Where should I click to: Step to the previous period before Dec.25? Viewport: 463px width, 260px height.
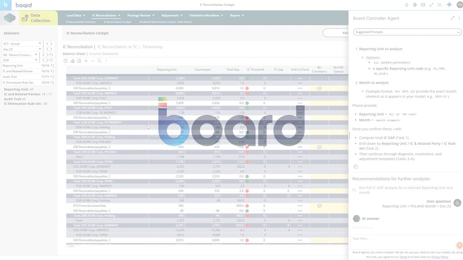[x=47, y=49]
